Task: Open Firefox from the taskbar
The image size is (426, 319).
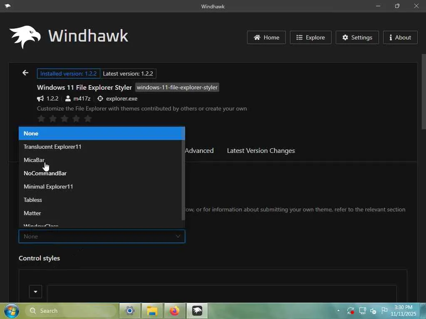Action: point(175,311)
